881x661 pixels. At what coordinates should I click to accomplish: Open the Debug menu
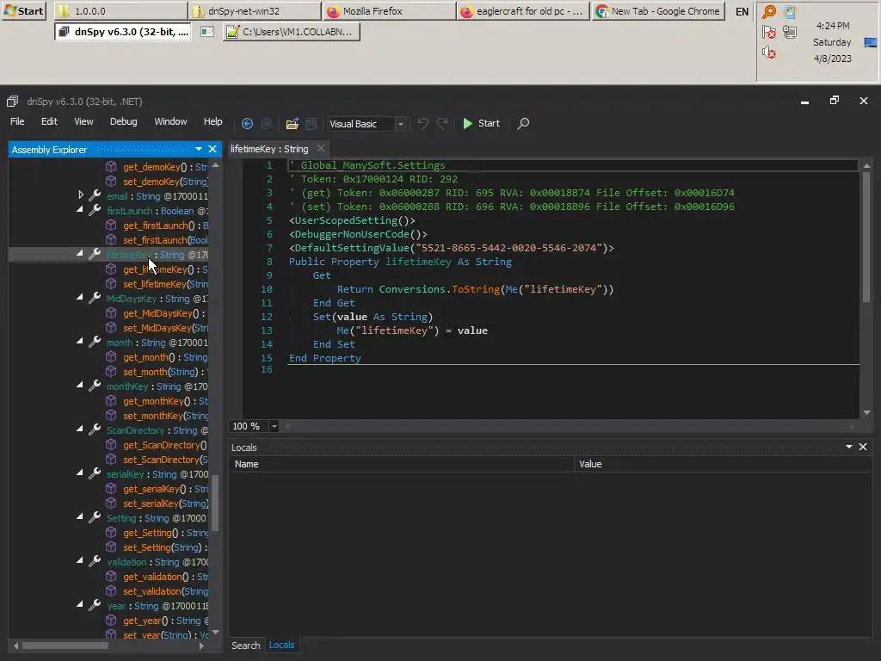[x=123, y=122]
